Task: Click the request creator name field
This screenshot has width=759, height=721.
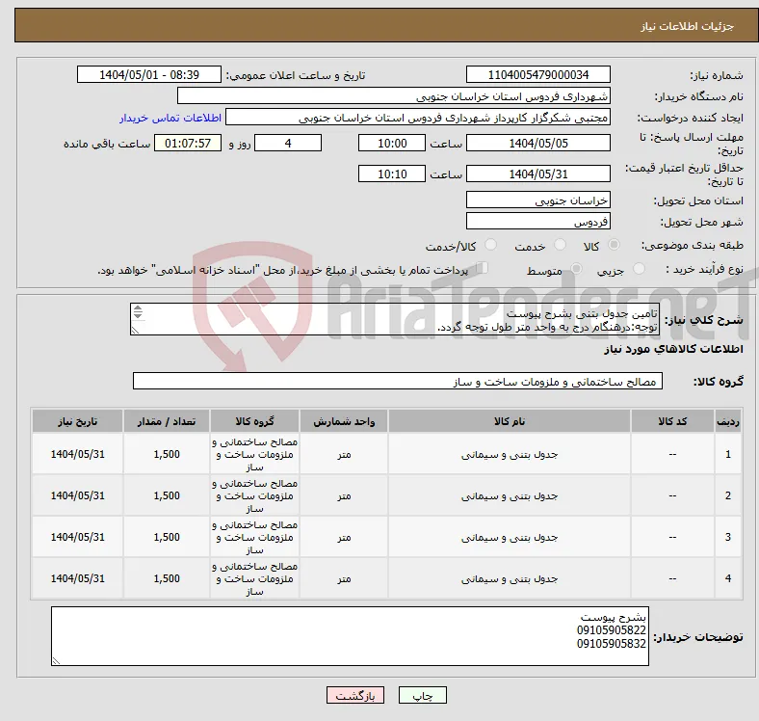Action: 418,118
